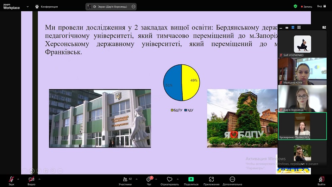Viewport: 332px width, 187px height.
Task: Click the Активация Windows notice text
Action: (266, 159)
